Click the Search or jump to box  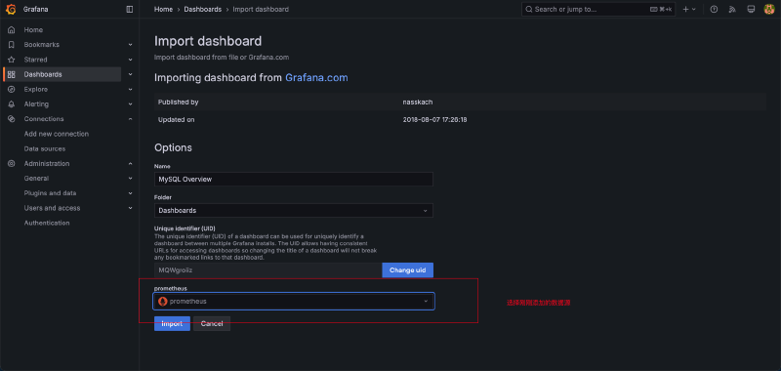pyautogui.click(x=598, y=10)
